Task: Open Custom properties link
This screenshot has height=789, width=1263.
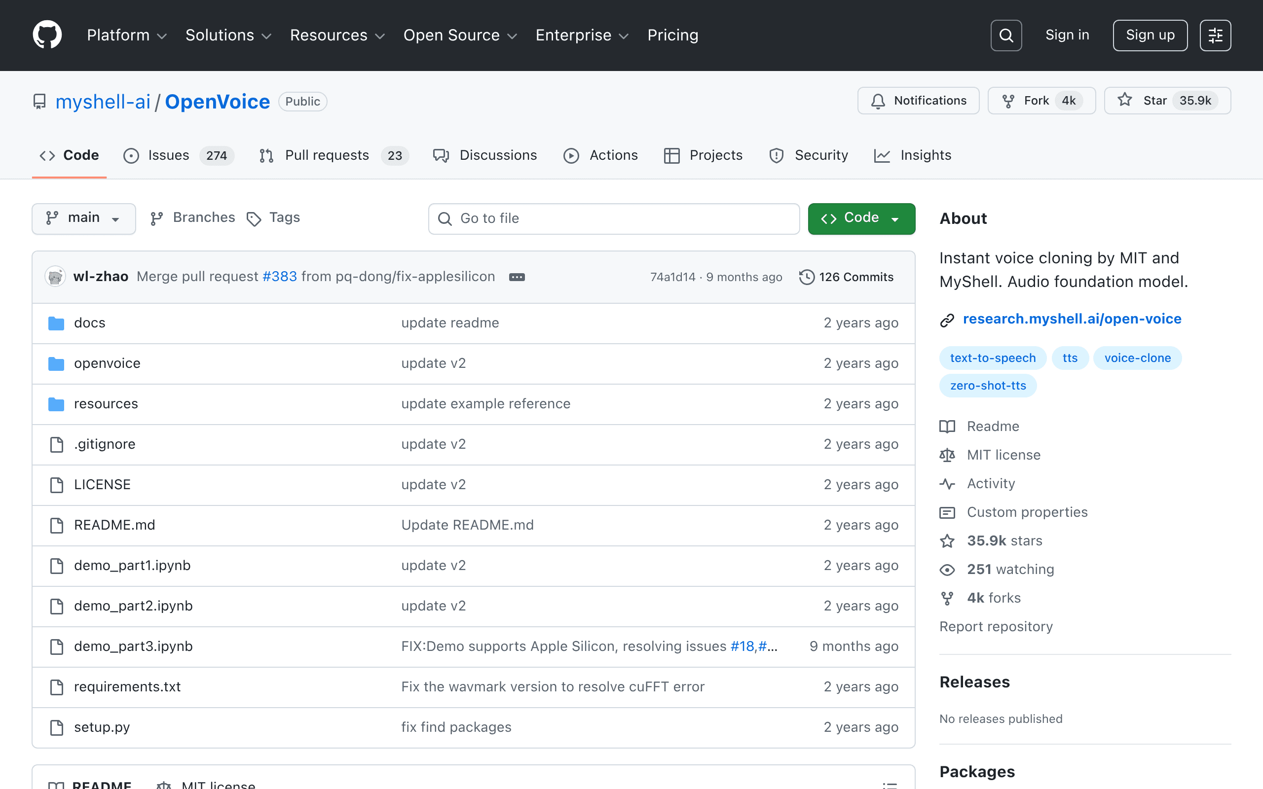Action: pos(1013,512)
